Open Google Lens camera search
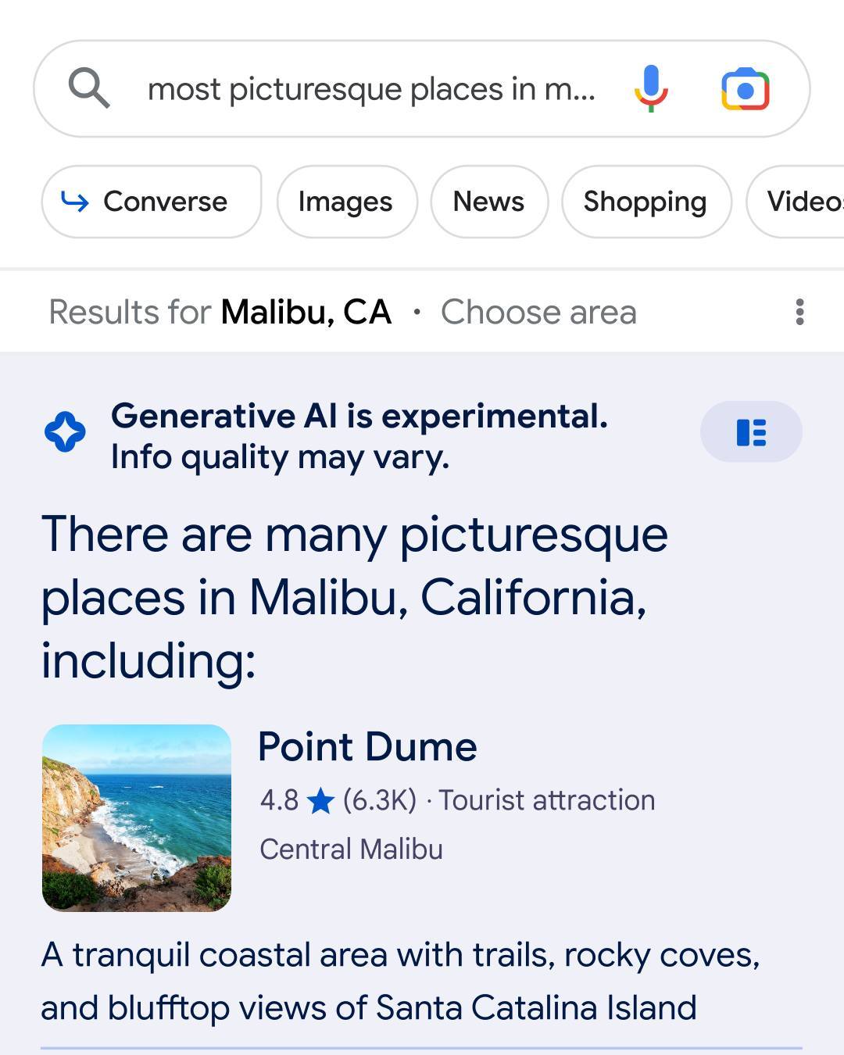 (x=745, y=89)
